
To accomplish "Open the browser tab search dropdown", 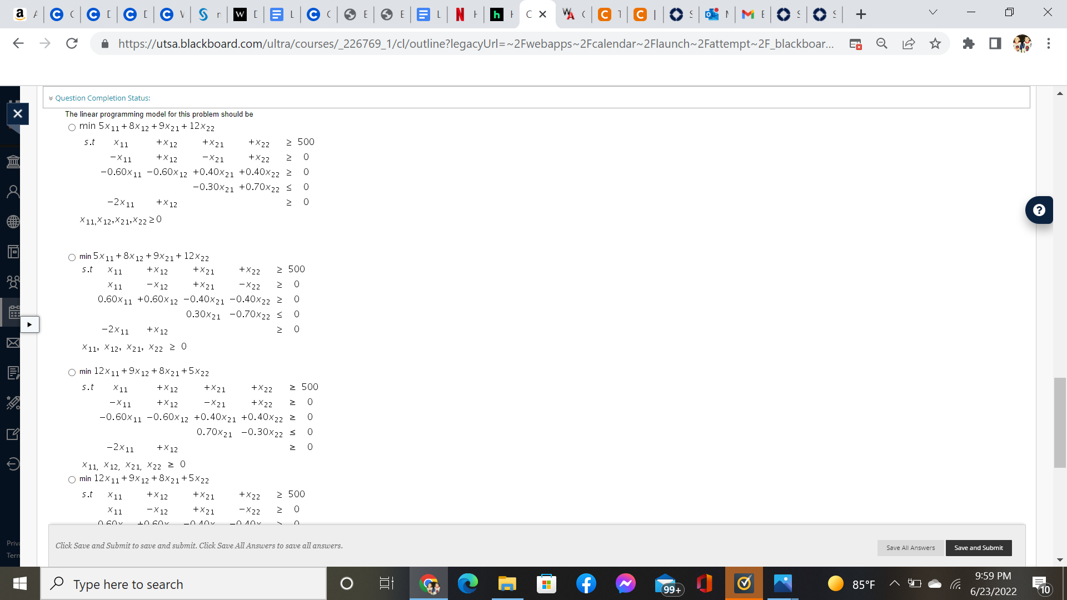I will (x=933, y=13).
